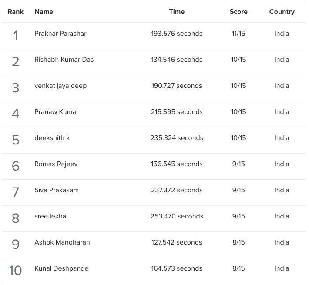Click the 11/15 score cell
Image resolution: width=309 pixels, height=285 pixels.
pos(238,34)
